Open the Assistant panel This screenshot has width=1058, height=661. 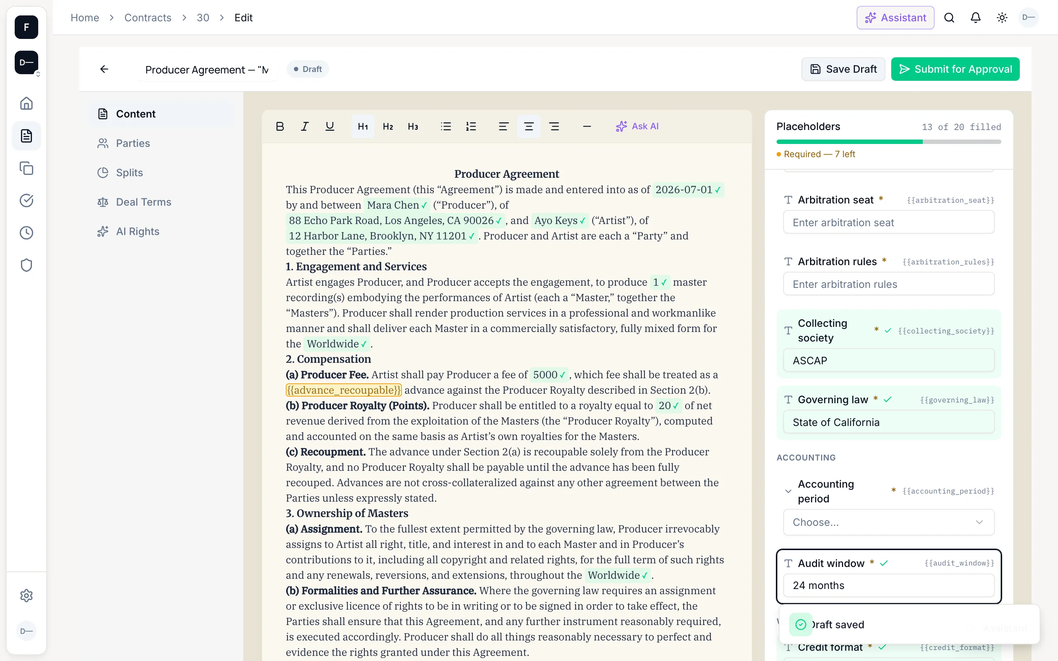pyautogui.click(x=895, y=18)
